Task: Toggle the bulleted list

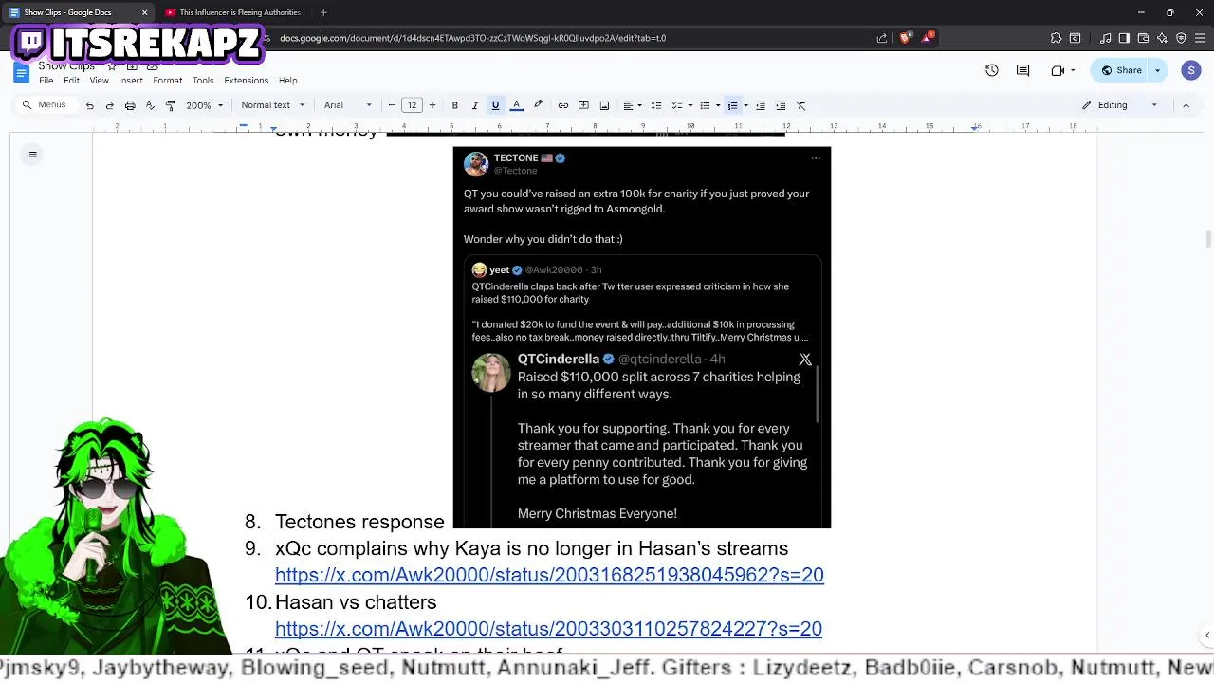Action: tap(705, 105)
